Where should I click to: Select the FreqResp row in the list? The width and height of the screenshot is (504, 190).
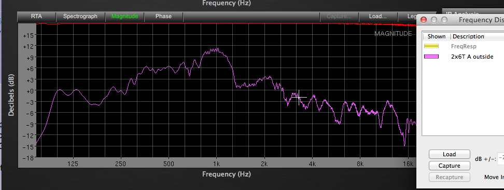[x=463, y=46]
